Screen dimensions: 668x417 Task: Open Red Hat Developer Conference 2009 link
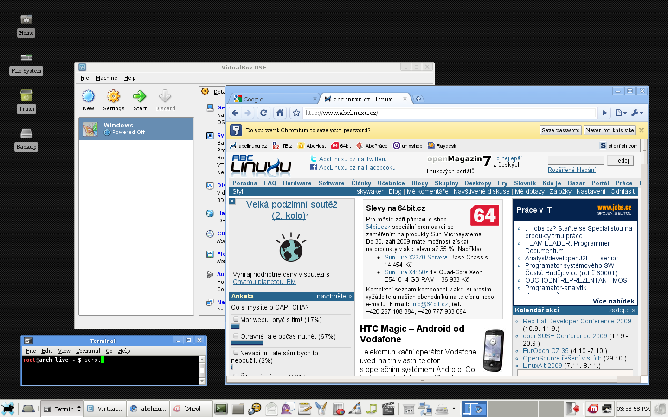[x=577, y=321]
